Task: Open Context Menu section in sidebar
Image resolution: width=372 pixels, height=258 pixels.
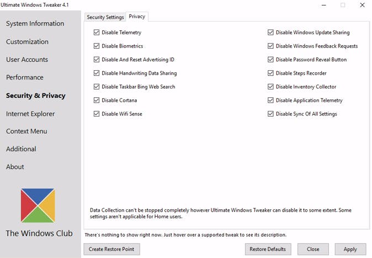Action: [x=26, y=131]
